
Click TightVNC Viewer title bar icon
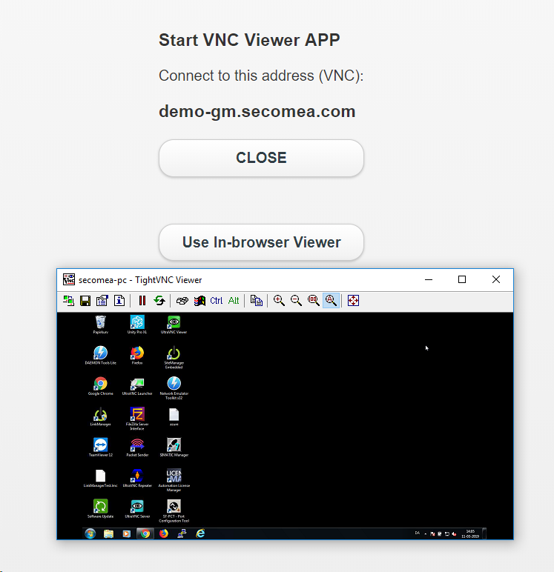69,279
